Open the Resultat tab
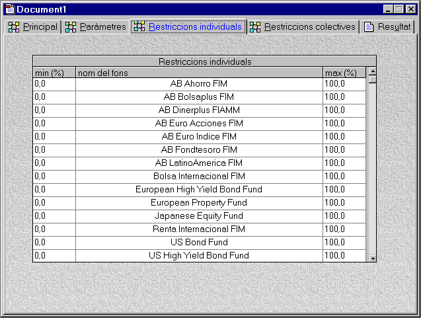Image resolution: width=421 pixels, height=318 pixels. (387, 27)
